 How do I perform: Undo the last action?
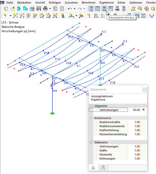(70, 9)
